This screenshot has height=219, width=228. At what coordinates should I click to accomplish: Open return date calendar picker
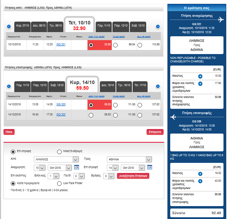150,167
